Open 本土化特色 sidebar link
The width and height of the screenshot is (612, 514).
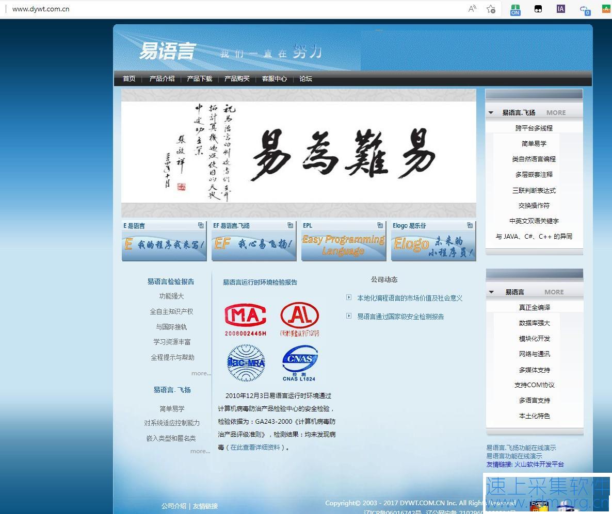pos(534,416)
